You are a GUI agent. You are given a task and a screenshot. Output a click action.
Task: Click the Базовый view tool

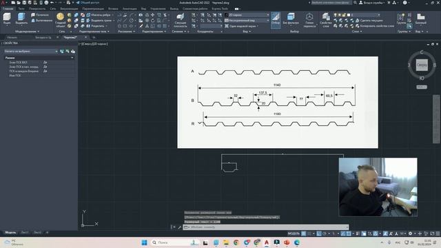click(421, 19)
